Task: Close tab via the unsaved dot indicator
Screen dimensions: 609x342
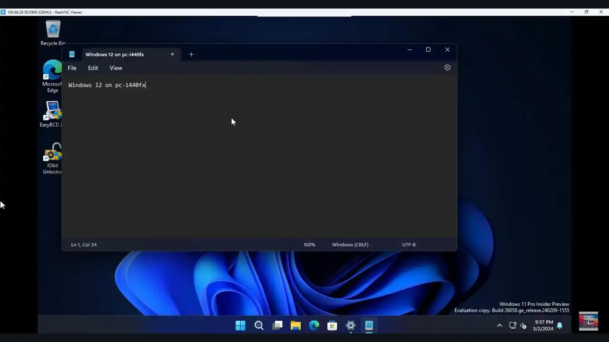Action: (172, 54)
